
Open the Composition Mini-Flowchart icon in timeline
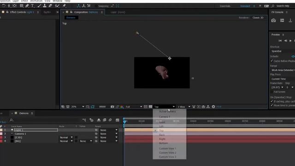[84, 120]
